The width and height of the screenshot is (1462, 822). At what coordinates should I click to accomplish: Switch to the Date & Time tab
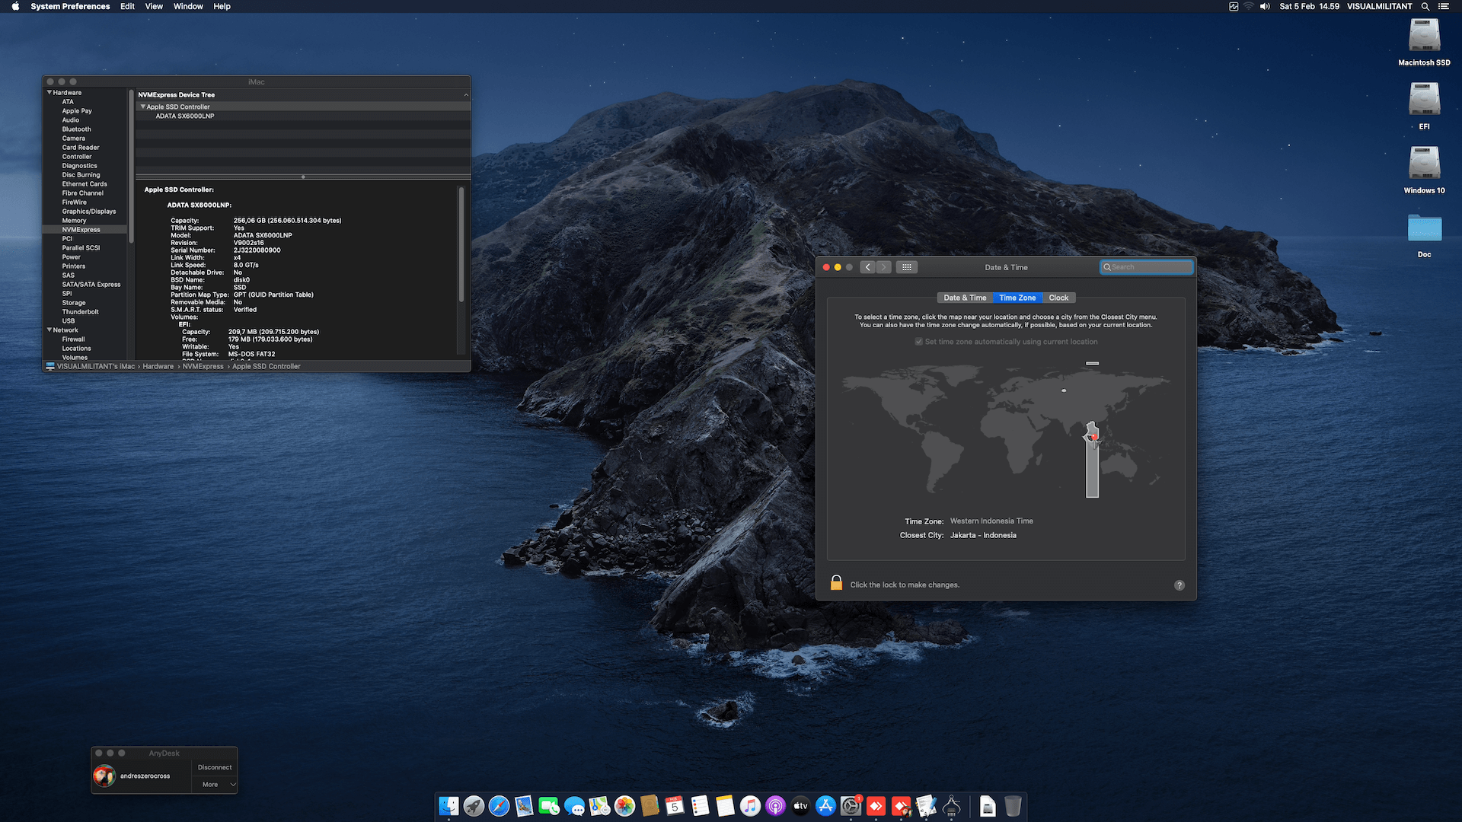(x=964, y=298)
